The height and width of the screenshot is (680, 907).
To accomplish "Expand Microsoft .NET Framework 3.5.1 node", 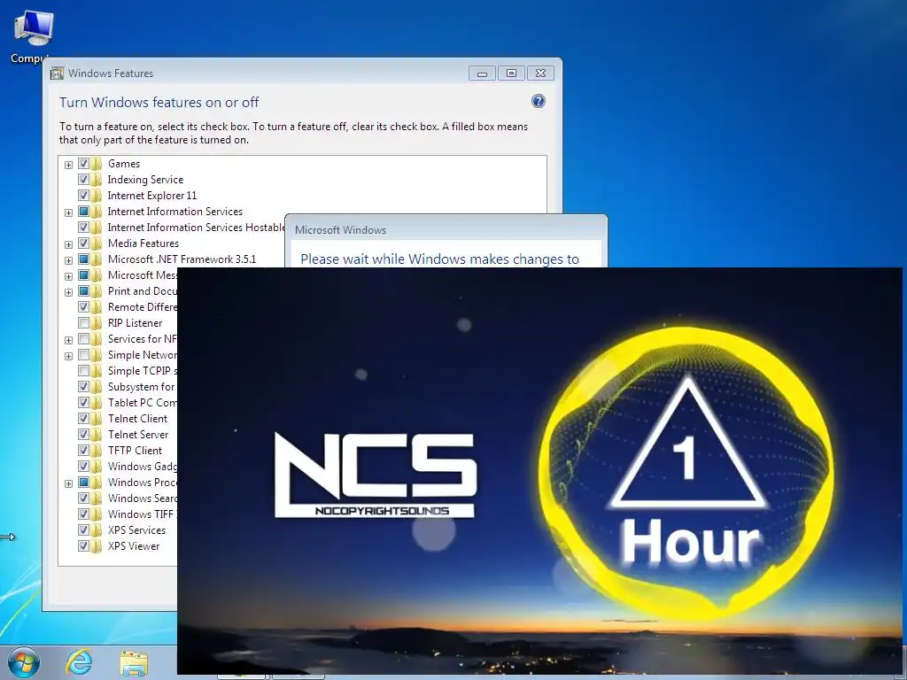I will pyautogui.click(x=68, y=260).
